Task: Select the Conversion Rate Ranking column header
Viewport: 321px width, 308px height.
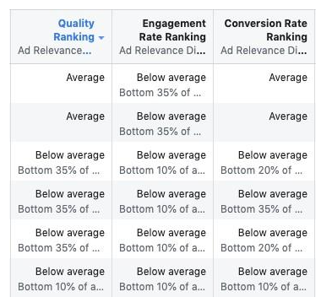Action: point(266,30)
